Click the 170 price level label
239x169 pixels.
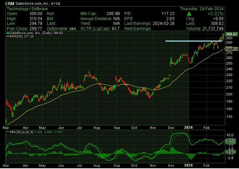(229, 117)
